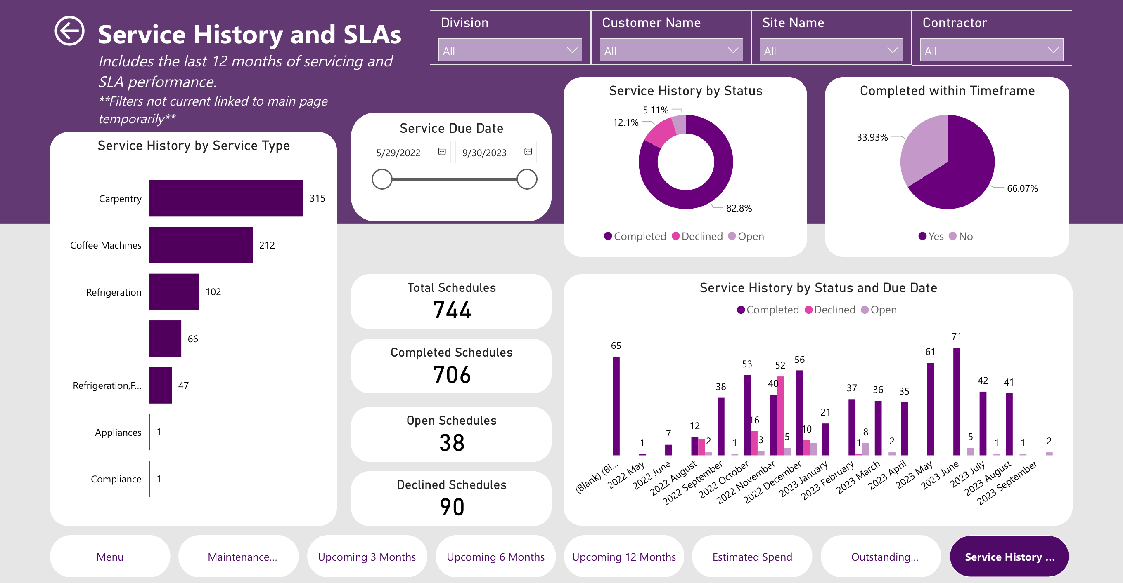Open the calendar picker for the start date
This screenshot has width=1123, height=583.
pos(442,152)
